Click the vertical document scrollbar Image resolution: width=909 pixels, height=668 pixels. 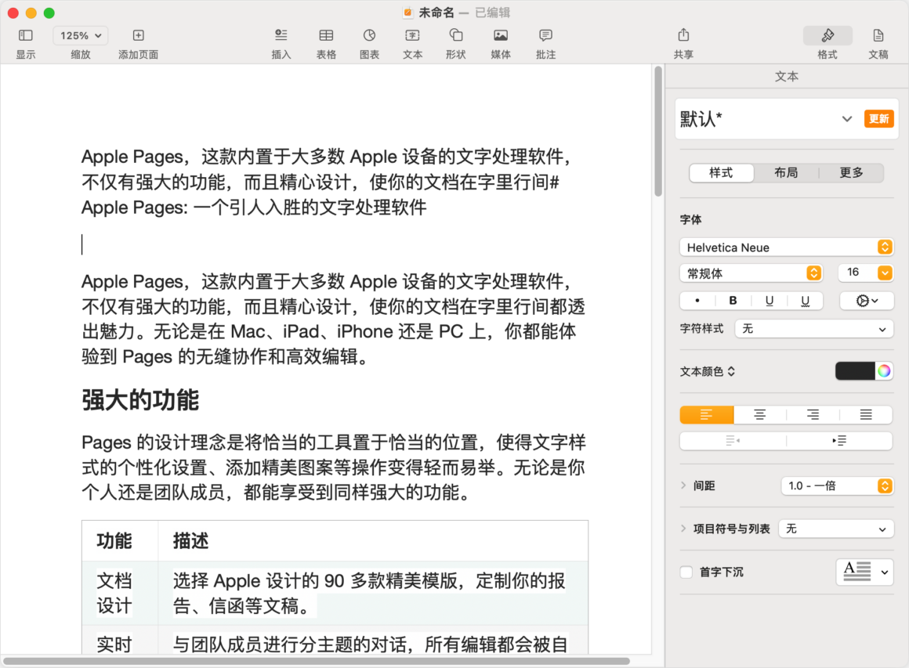658,132
